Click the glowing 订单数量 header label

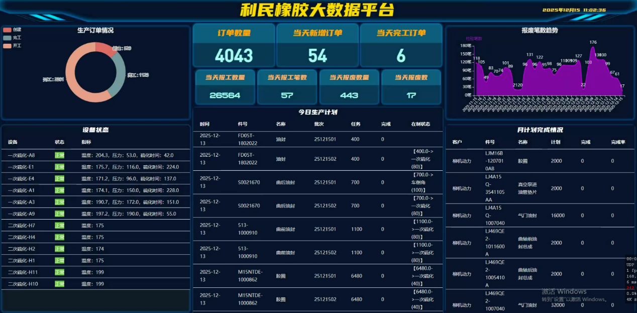(233, 33)
